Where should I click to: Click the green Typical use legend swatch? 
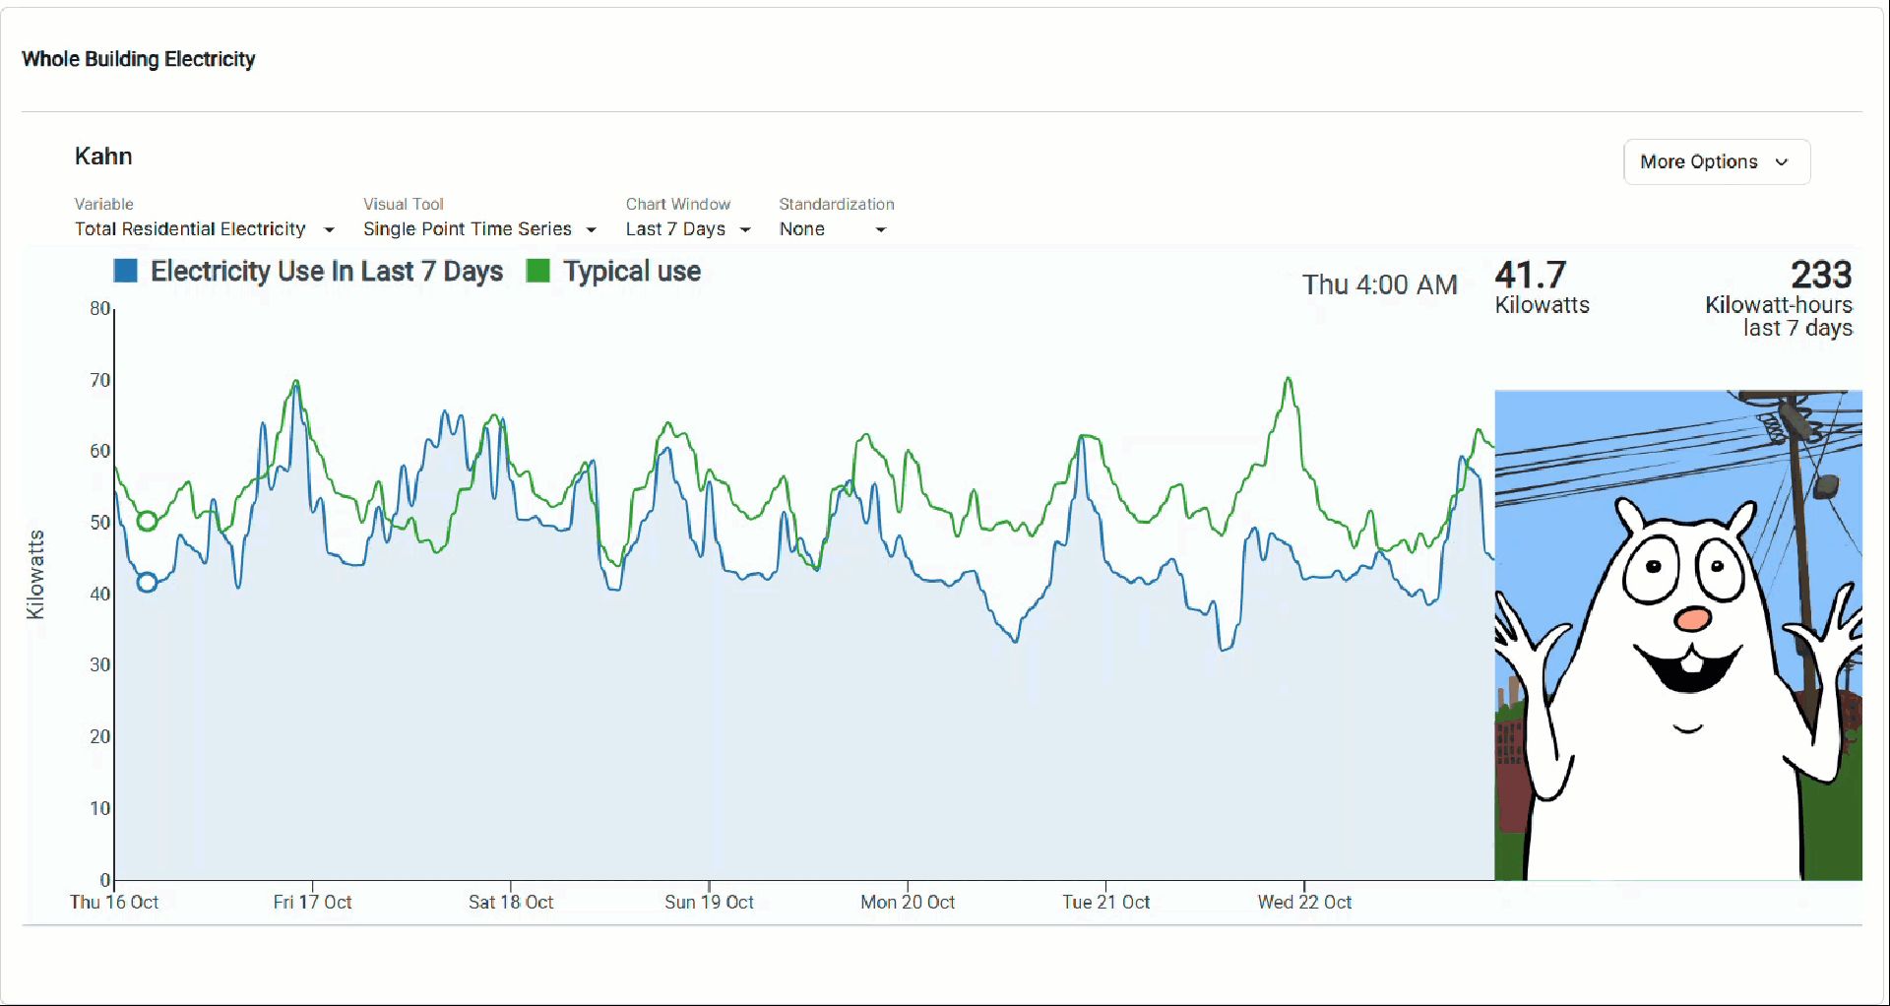pyautogui.click(x=537, y=271)
